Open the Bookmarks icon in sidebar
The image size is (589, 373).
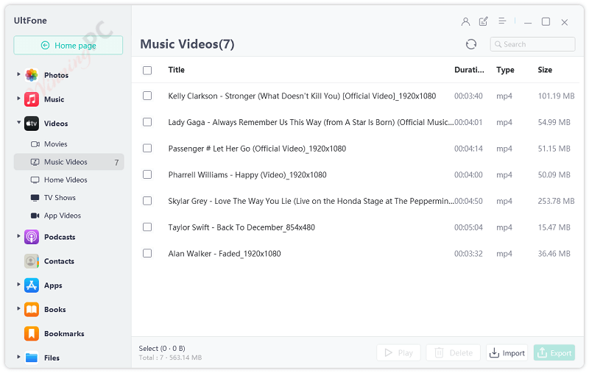(32, 333)
